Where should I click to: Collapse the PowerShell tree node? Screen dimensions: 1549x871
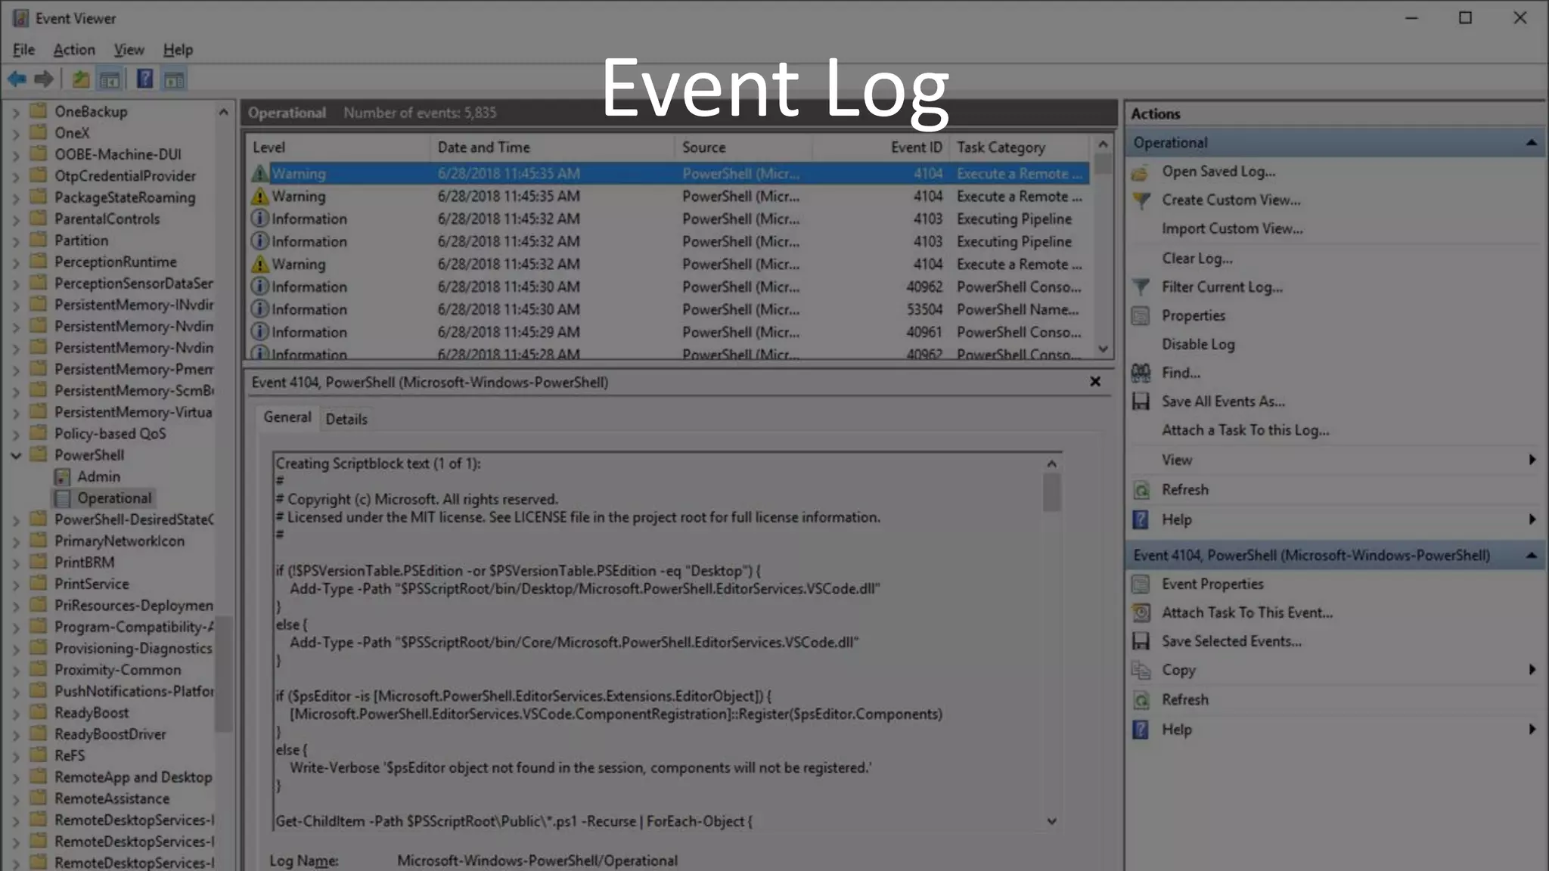(x=16, y=455)
